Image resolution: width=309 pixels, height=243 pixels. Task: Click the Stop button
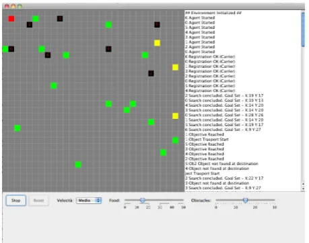[x=15, y=201]
